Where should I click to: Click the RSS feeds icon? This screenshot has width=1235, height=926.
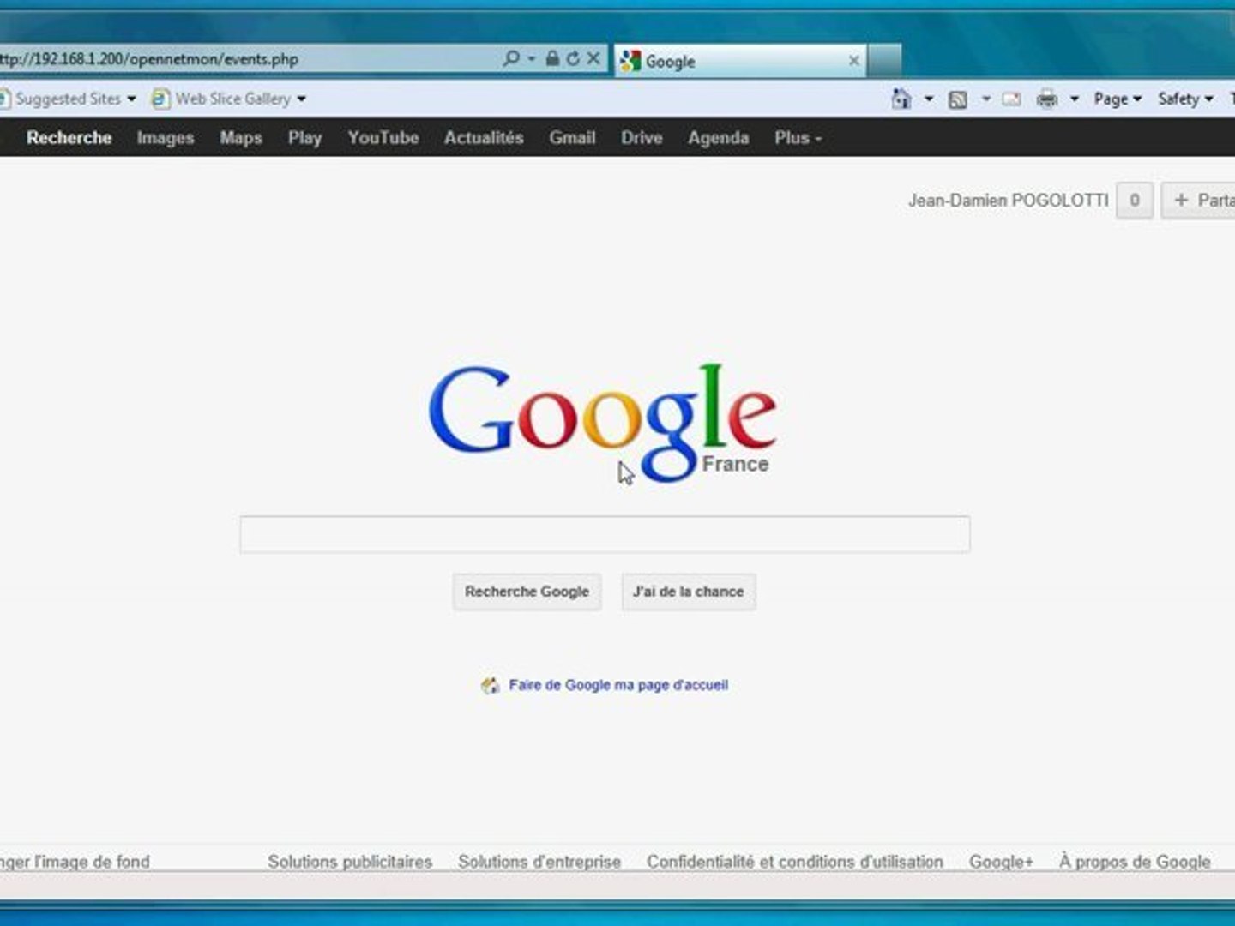(957, 99)
